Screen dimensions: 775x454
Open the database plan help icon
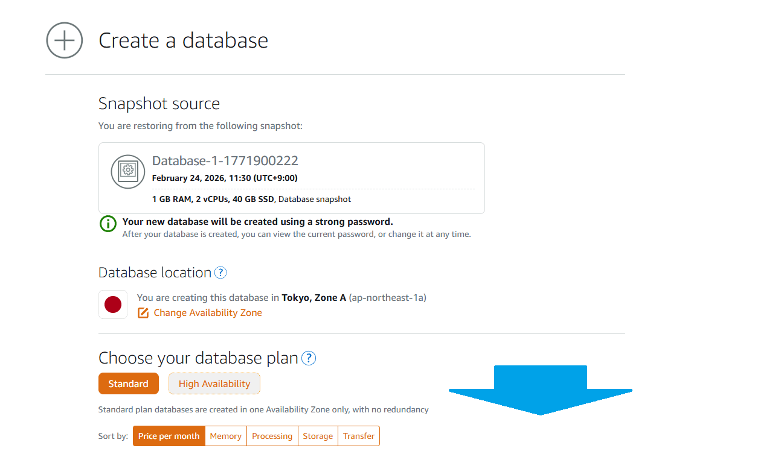click(x=309, y=358)
